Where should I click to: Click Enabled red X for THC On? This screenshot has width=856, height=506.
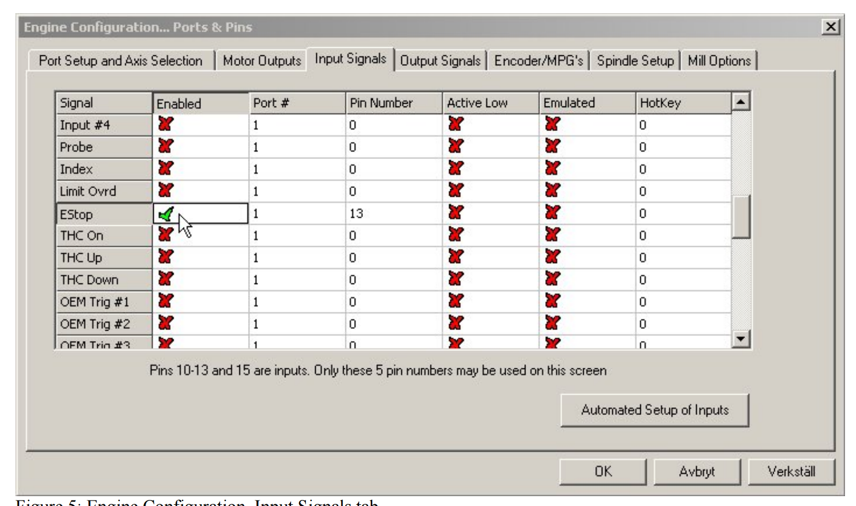[165, 235]
